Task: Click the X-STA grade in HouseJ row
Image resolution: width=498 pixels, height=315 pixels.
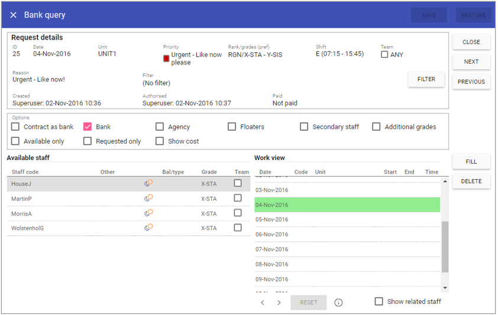Action: click(x=209, y=184)
